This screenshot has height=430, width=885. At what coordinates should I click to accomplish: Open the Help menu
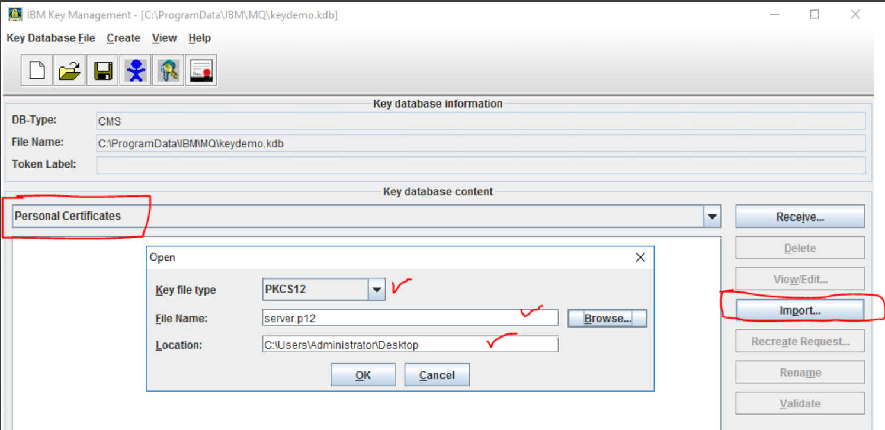200,38
